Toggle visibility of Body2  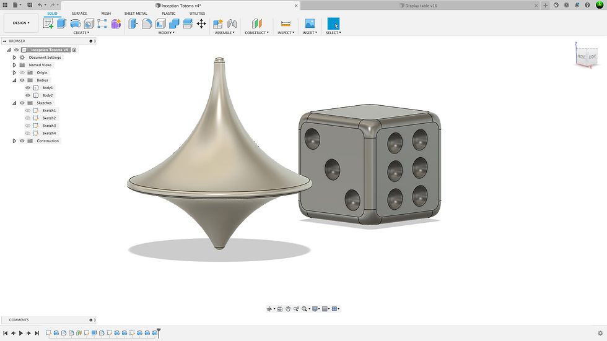[x=28, y=95]
